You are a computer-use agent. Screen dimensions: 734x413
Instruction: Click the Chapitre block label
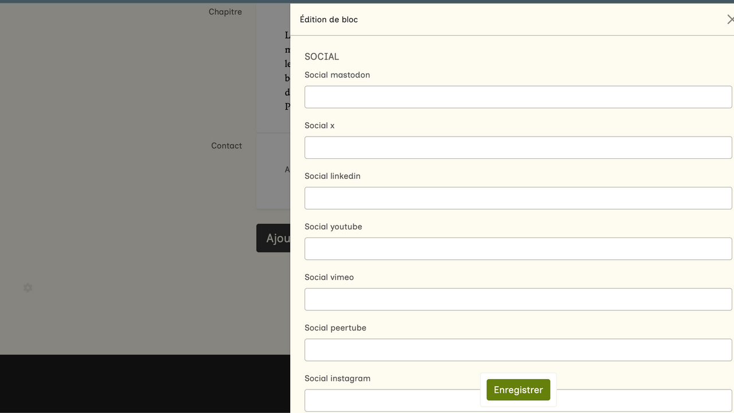225,11
